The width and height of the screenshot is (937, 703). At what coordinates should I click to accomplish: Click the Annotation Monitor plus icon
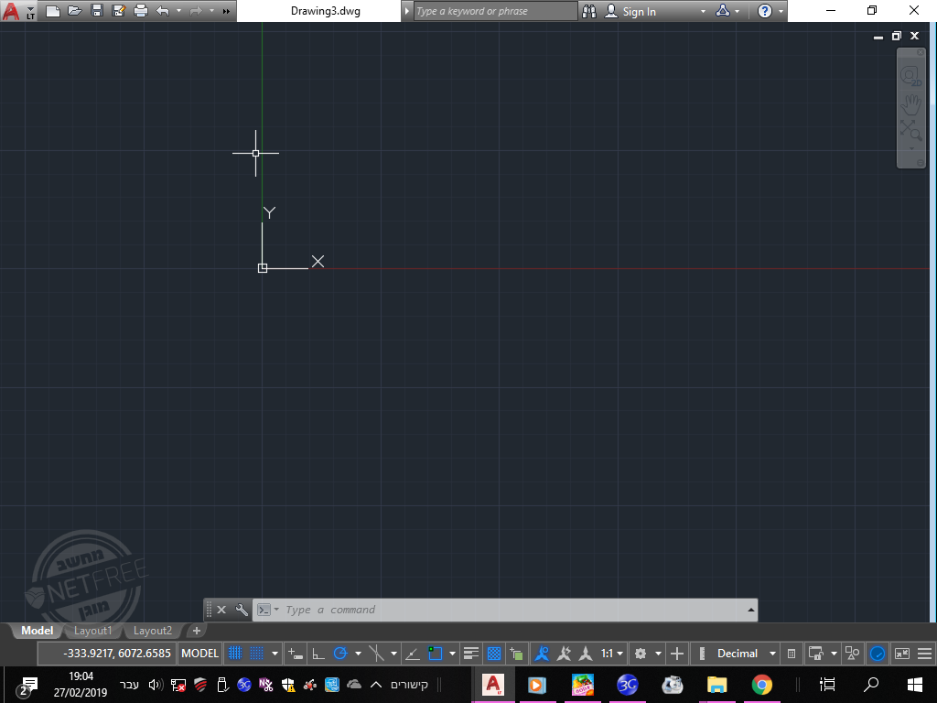click(x=677, y=654)
